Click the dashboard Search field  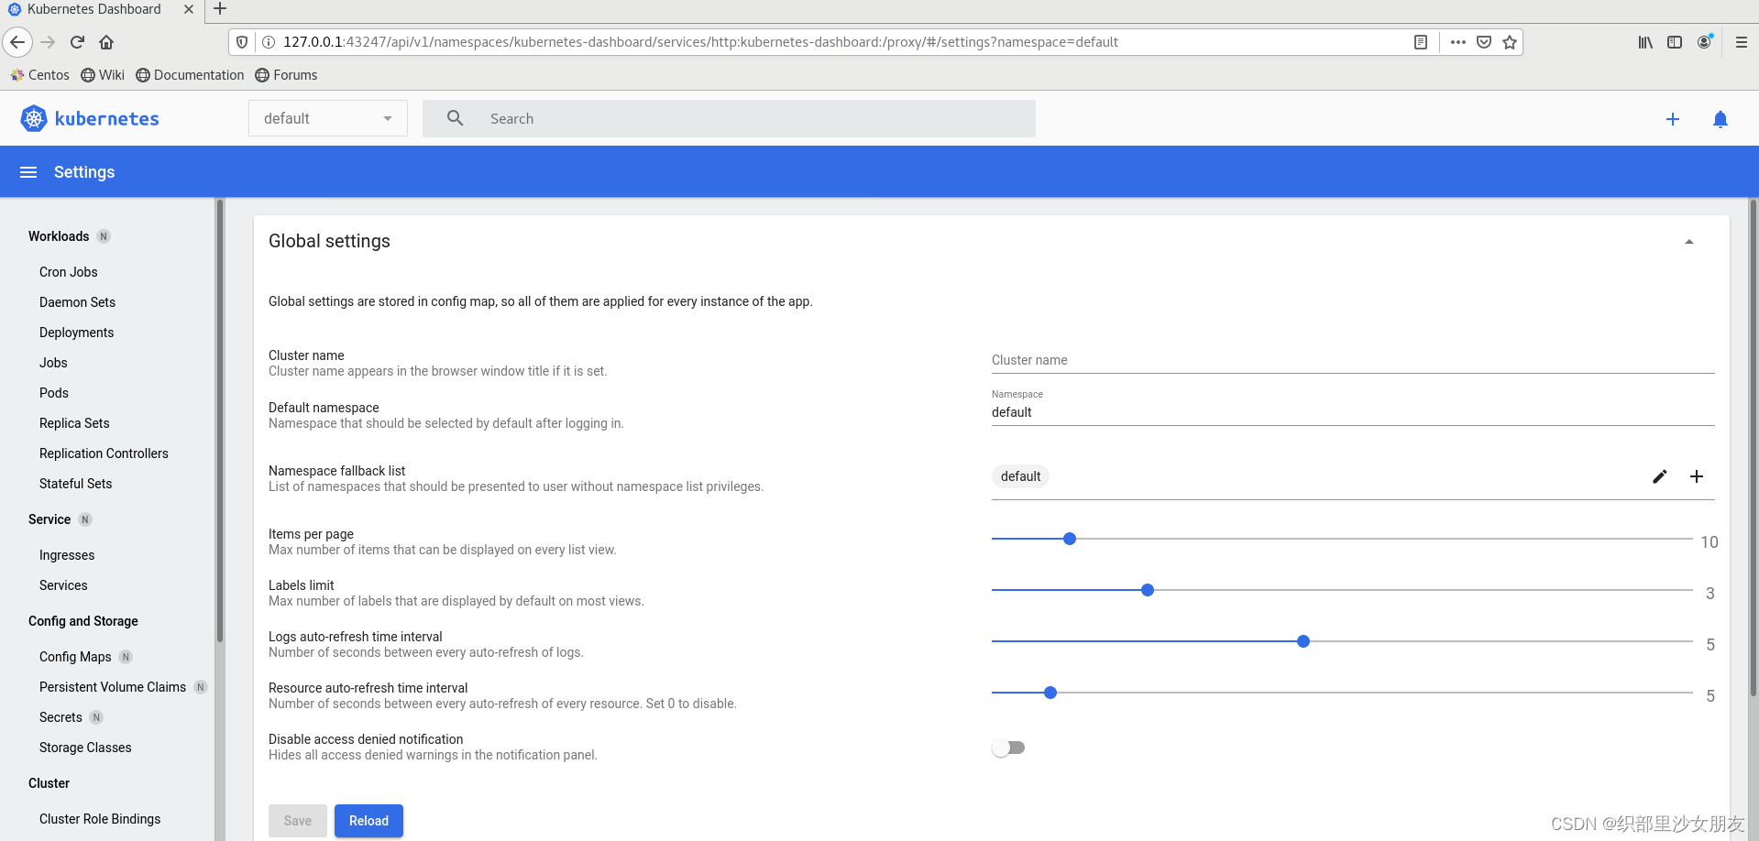(729, 118)
